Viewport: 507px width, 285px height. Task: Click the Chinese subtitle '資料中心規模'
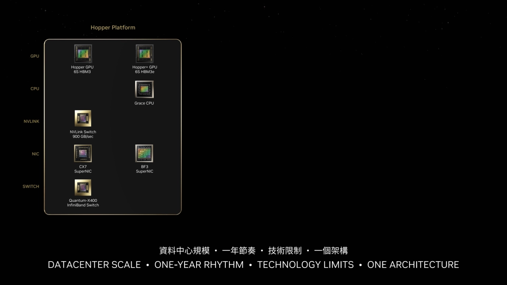click(x=184, y=251)
